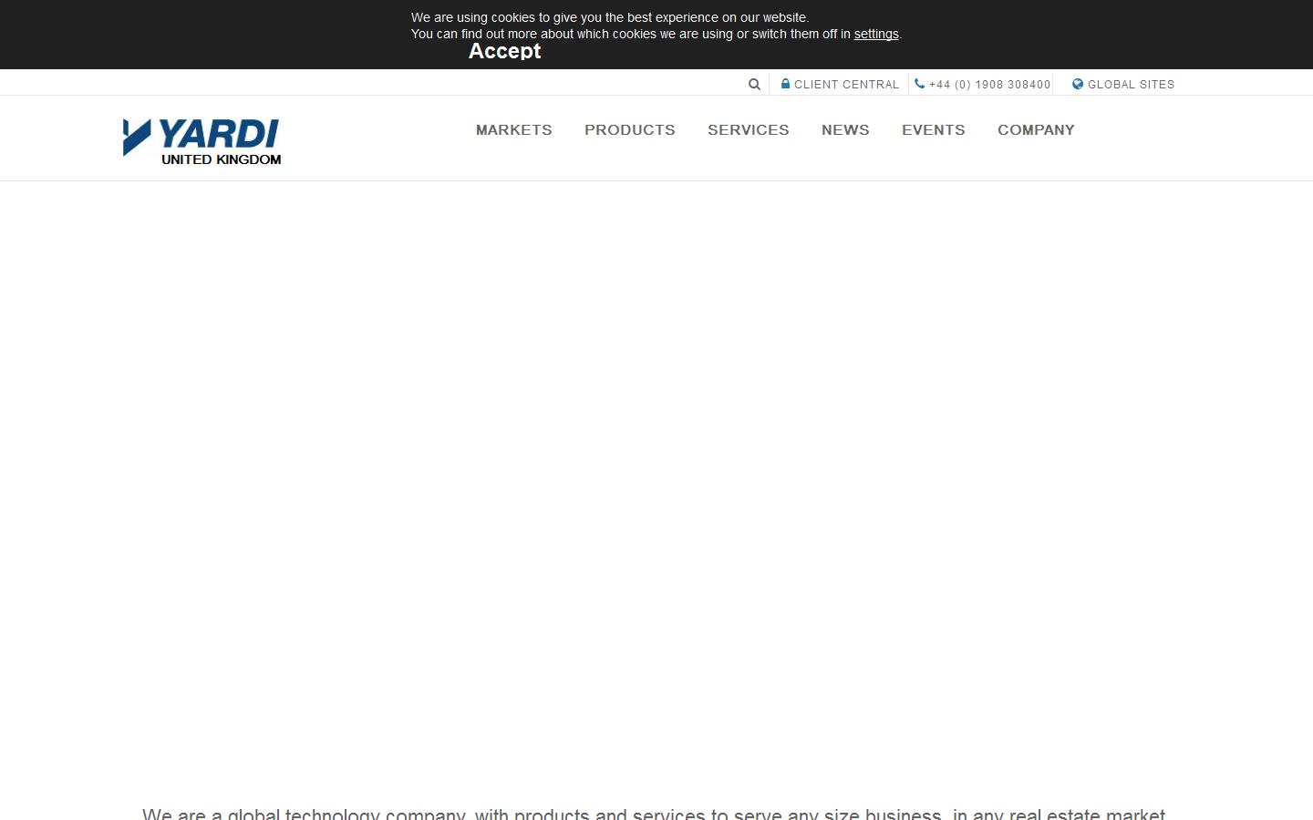Open the cookie settings link
Screen dimensions: 1313x820
pos(875,34)
